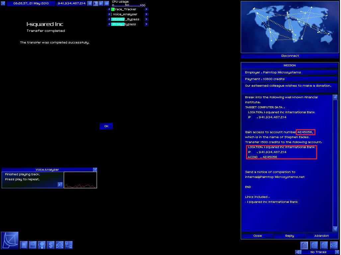
Task: Decrease CPU priority for Voice_Analyser
Action: coord(109,14)
